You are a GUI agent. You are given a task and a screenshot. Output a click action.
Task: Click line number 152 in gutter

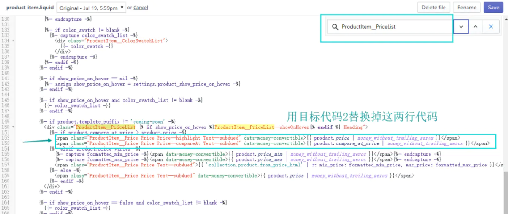[x=6, y=138]
